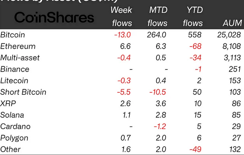Click the Binance row label
Viewport: 244px width, 155px height.
[x=15, y=69]
